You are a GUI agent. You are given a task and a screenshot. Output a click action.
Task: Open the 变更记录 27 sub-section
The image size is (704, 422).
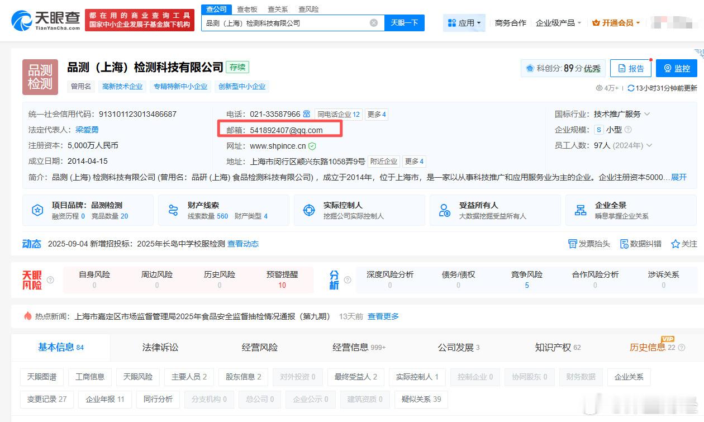pyautogui.click(x=47, y=399)
